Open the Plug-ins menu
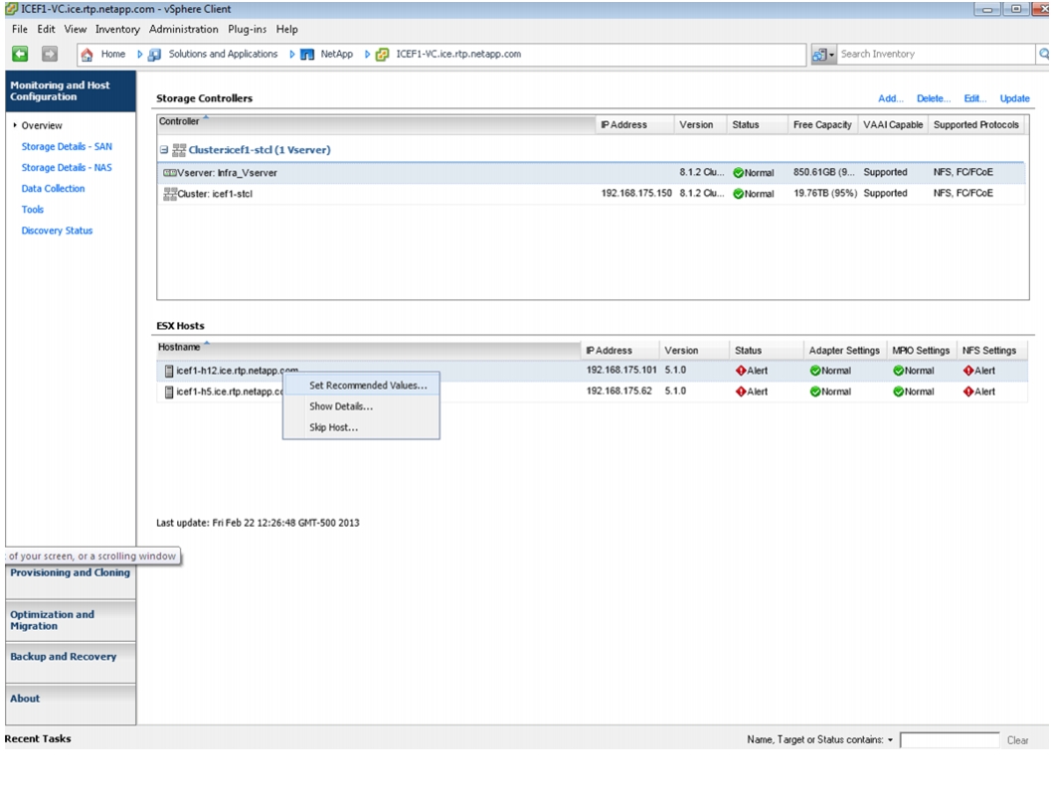Image resolution: width=1051 pixels, height=791 pixels. pos(247,30)
